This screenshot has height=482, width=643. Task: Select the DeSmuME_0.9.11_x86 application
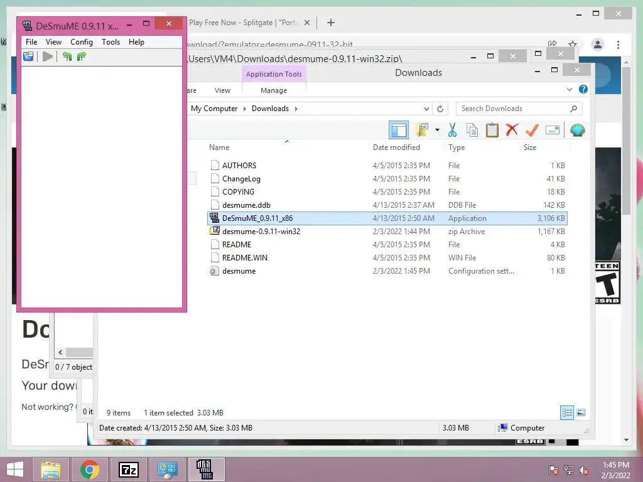pyautogui.click(x=387, y=218)
